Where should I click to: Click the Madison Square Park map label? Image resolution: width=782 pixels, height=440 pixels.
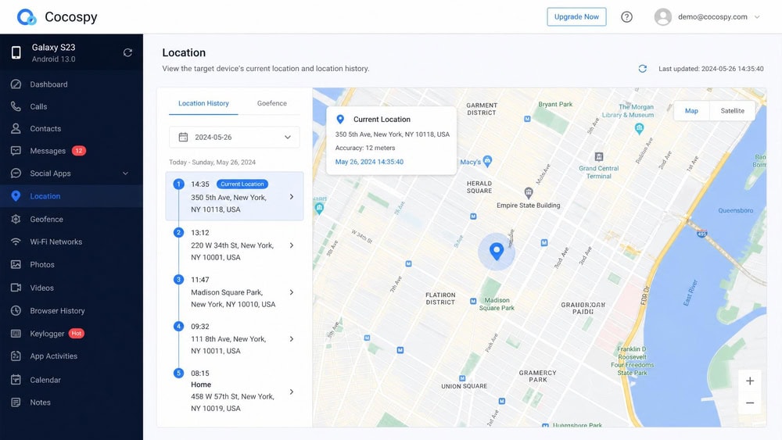coord(497,304)
